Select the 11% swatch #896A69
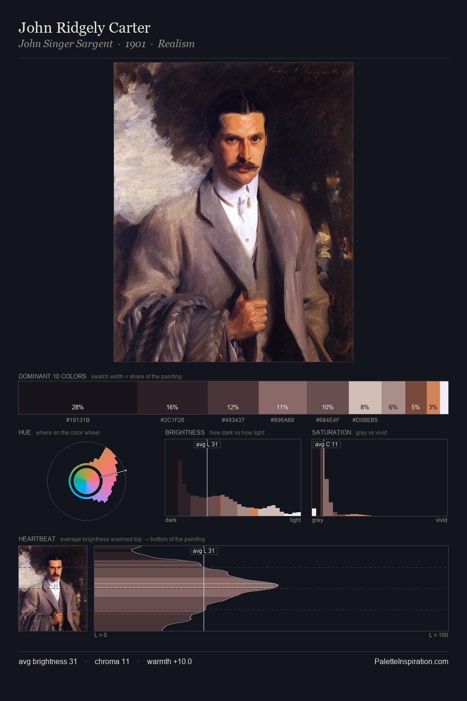The width and height of the screenshot is (467, 701). pyautogui.click(x=283, y=398)
